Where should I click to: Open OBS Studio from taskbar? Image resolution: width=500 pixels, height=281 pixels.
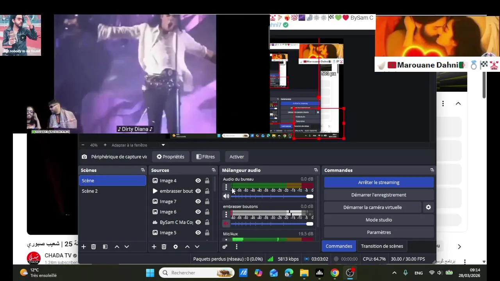point(350,273)
